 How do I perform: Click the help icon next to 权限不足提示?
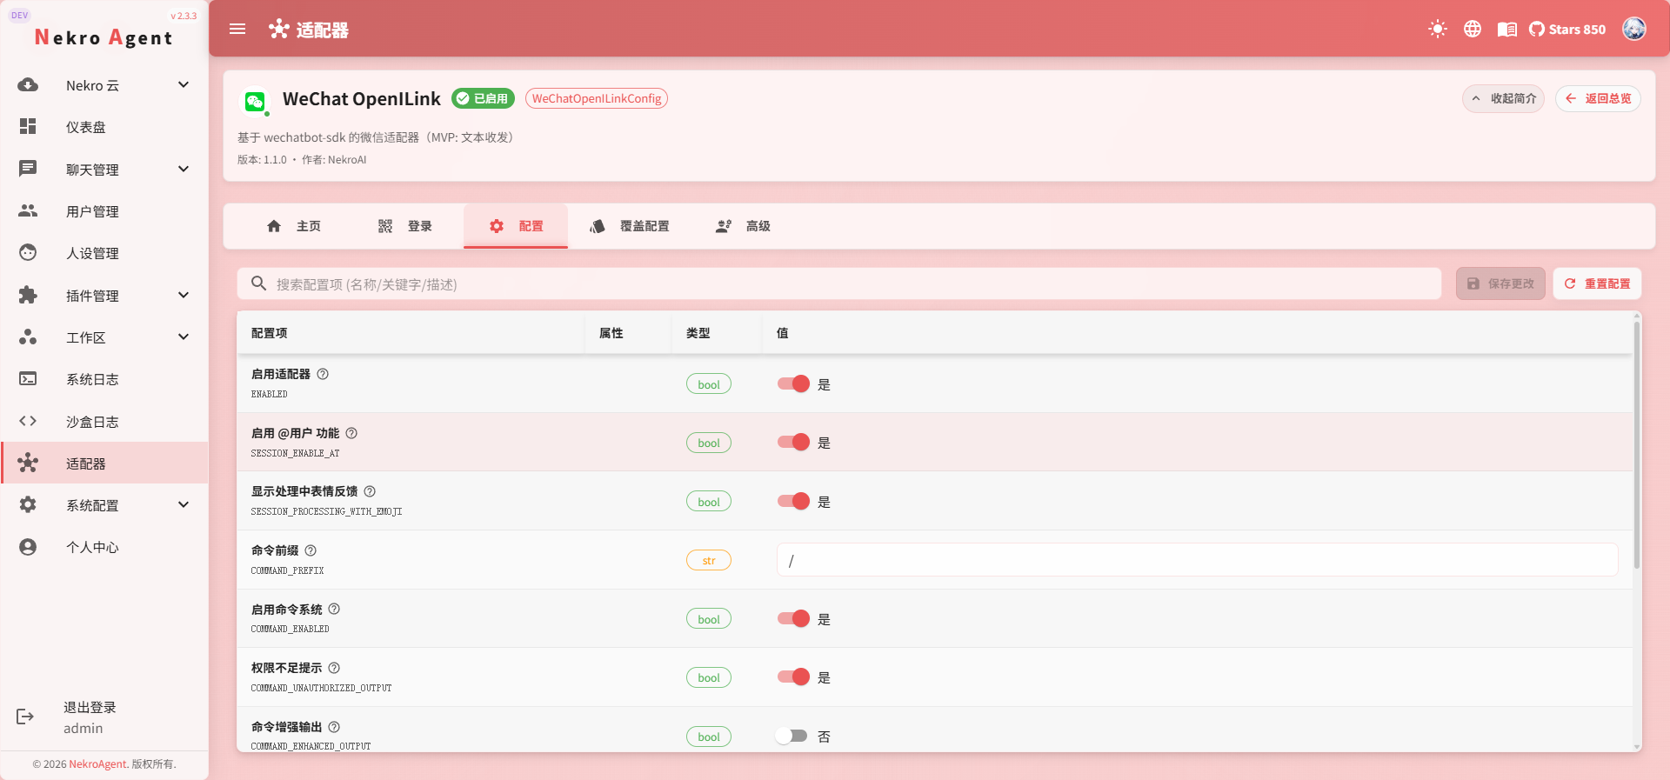pyautogui.click(x=334, y=668)
